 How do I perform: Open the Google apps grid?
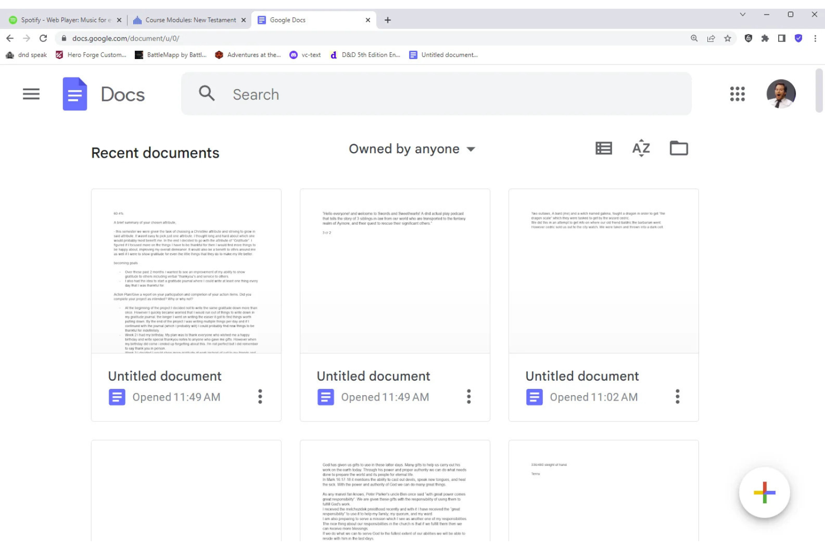tap(737, 94)
